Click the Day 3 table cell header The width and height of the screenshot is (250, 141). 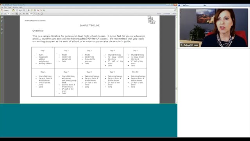pyautogui.click(x=89, y=51)
